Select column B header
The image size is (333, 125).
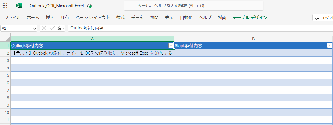click(253, 39)
